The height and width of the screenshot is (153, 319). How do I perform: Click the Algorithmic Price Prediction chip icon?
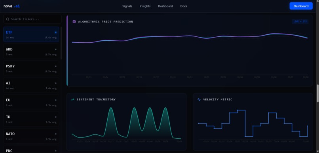tap(74, 21)
